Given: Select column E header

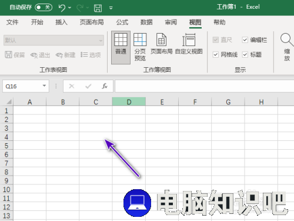Looking at the screenshot, I should point(162,102).
